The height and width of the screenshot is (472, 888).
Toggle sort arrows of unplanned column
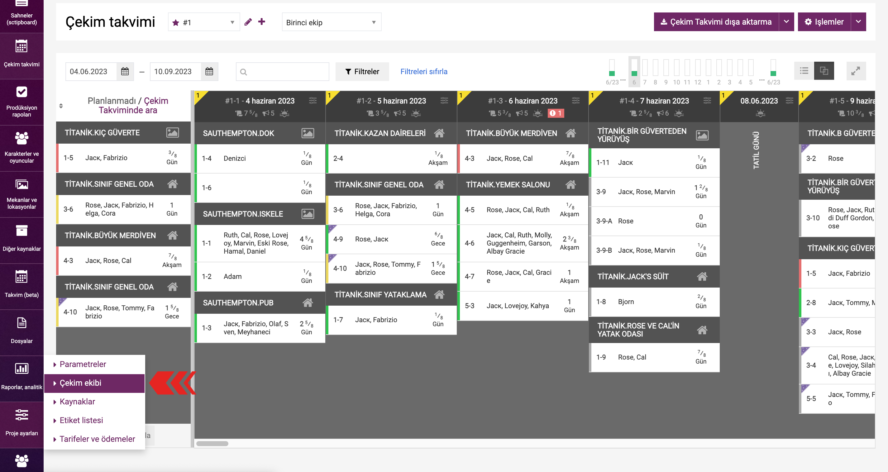[61, 106]
